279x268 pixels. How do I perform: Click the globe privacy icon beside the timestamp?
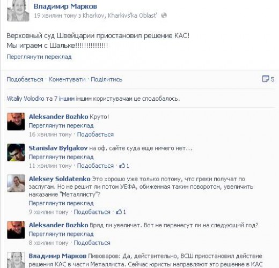point(164,16)
